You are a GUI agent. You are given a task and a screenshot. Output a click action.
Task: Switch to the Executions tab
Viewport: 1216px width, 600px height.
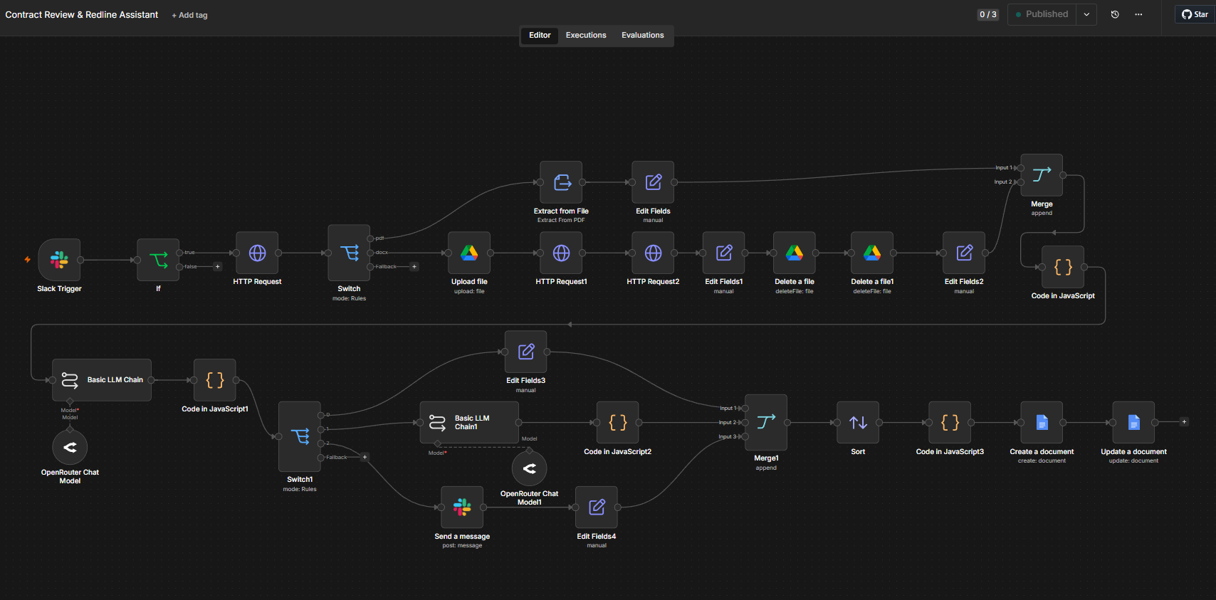click(586, 35)
